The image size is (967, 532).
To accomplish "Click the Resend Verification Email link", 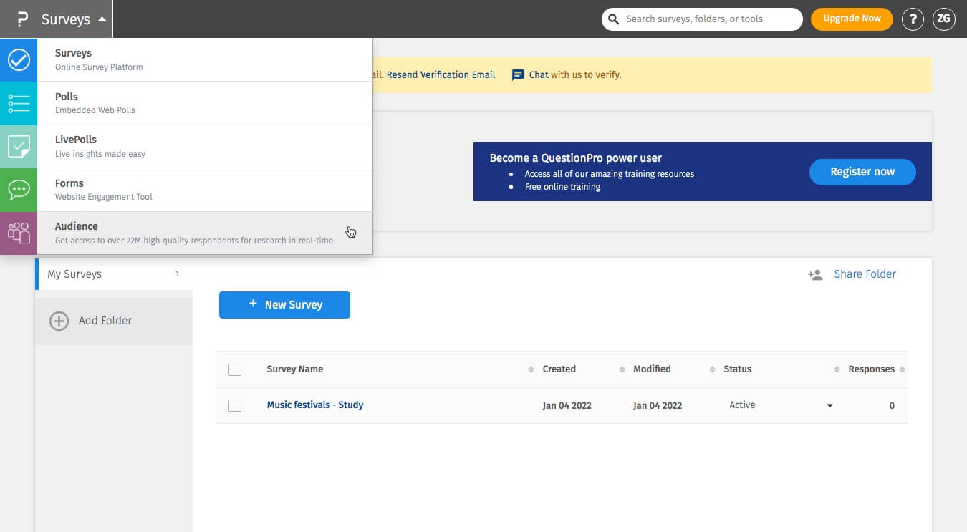I will click(441, 74).
